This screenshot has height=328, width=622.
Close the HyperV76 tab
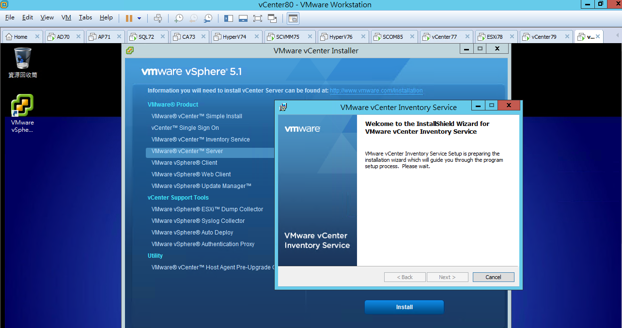pyautogui.click(x=364, y=37)
